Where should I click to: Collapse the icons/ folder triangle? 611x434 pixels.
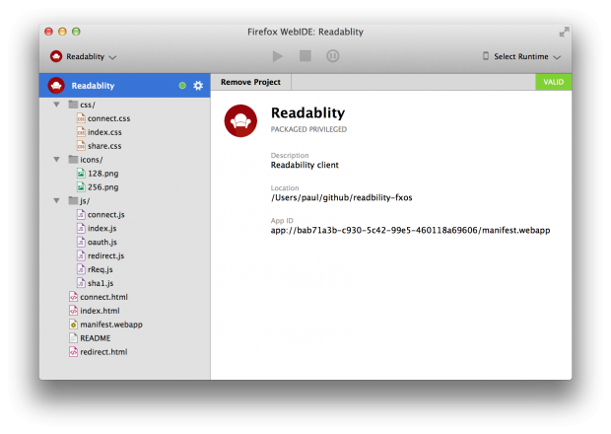56,160
